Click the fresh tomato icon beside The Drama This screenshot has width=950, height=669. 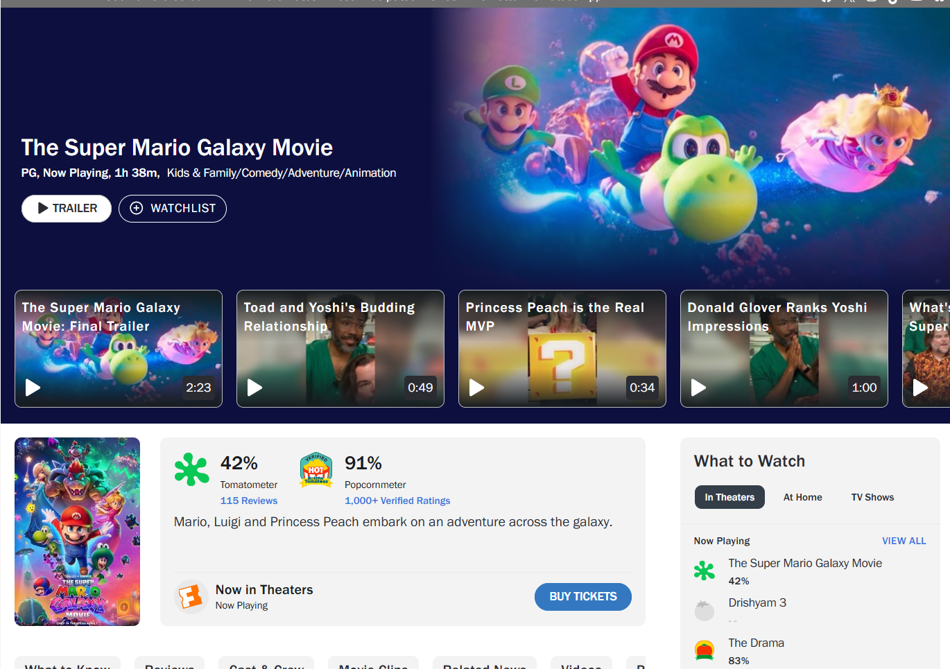705,650
